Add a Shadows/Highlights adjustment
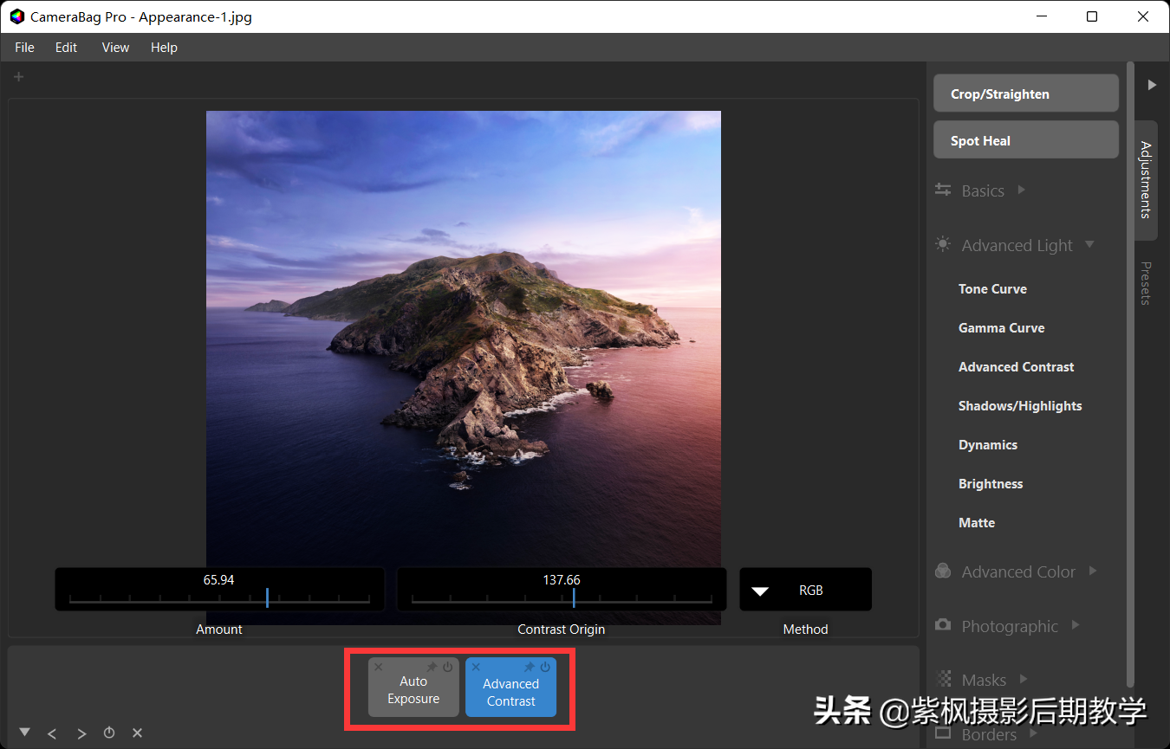The image size is (1170, 749). coord(1020,406)
